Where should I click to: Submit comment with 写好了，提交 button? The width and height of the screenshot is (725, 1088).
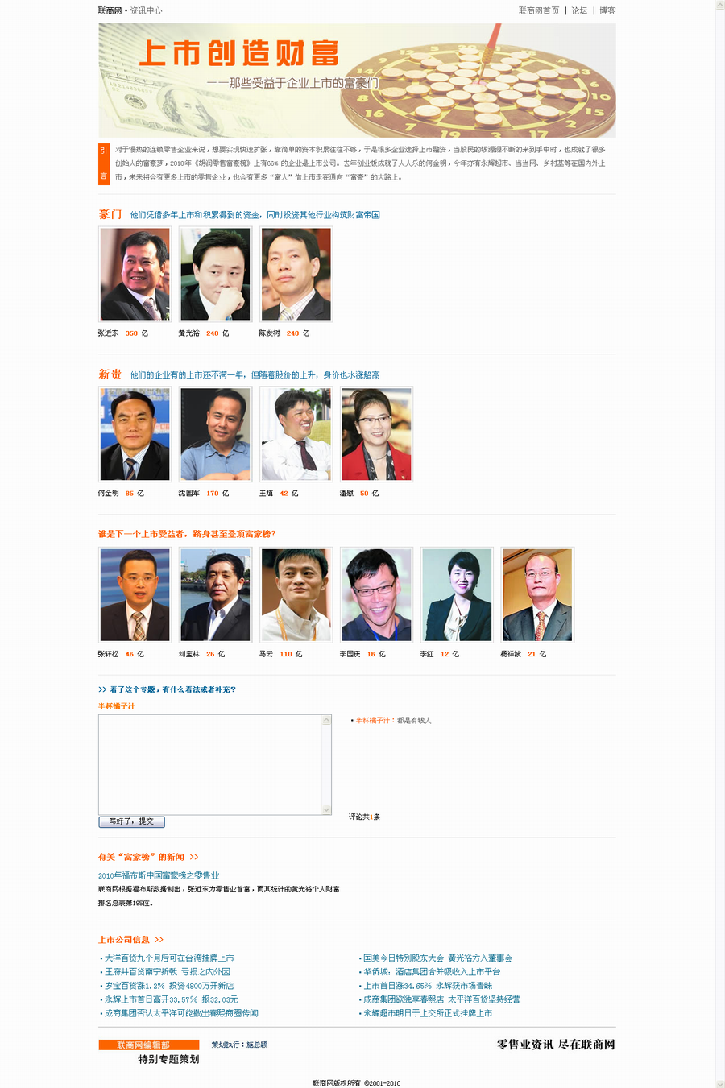[x=131, y=821]
